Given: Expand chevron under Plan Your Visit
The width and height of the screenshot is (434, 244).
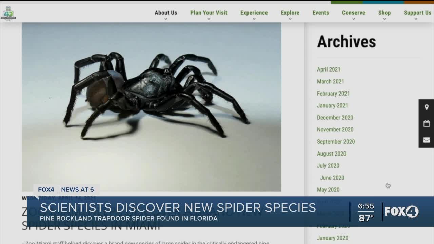Looking at the screenshot, I should coord(209,19).
